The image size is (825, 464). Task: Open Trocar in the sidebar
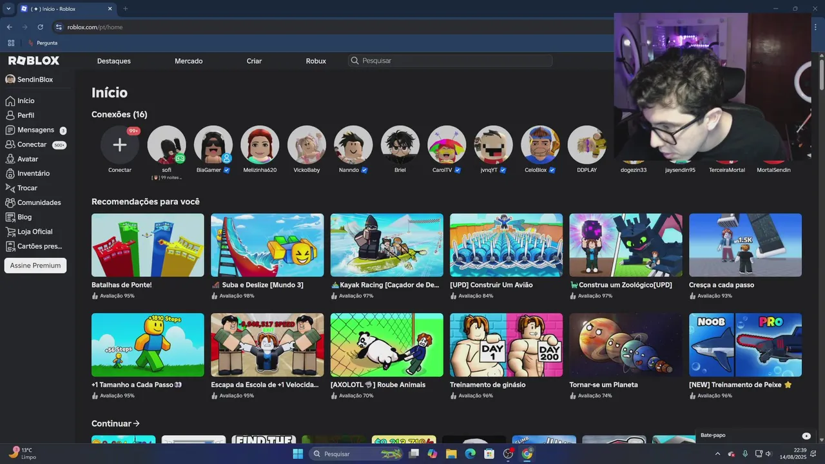(x=21, y=188)
